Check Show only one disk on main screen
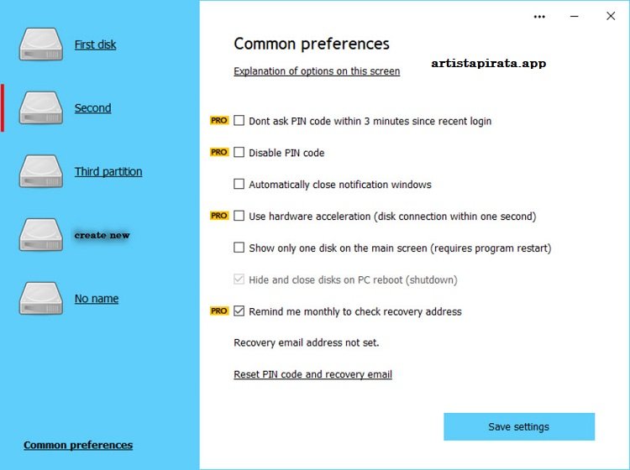 (x=239, y=248)
